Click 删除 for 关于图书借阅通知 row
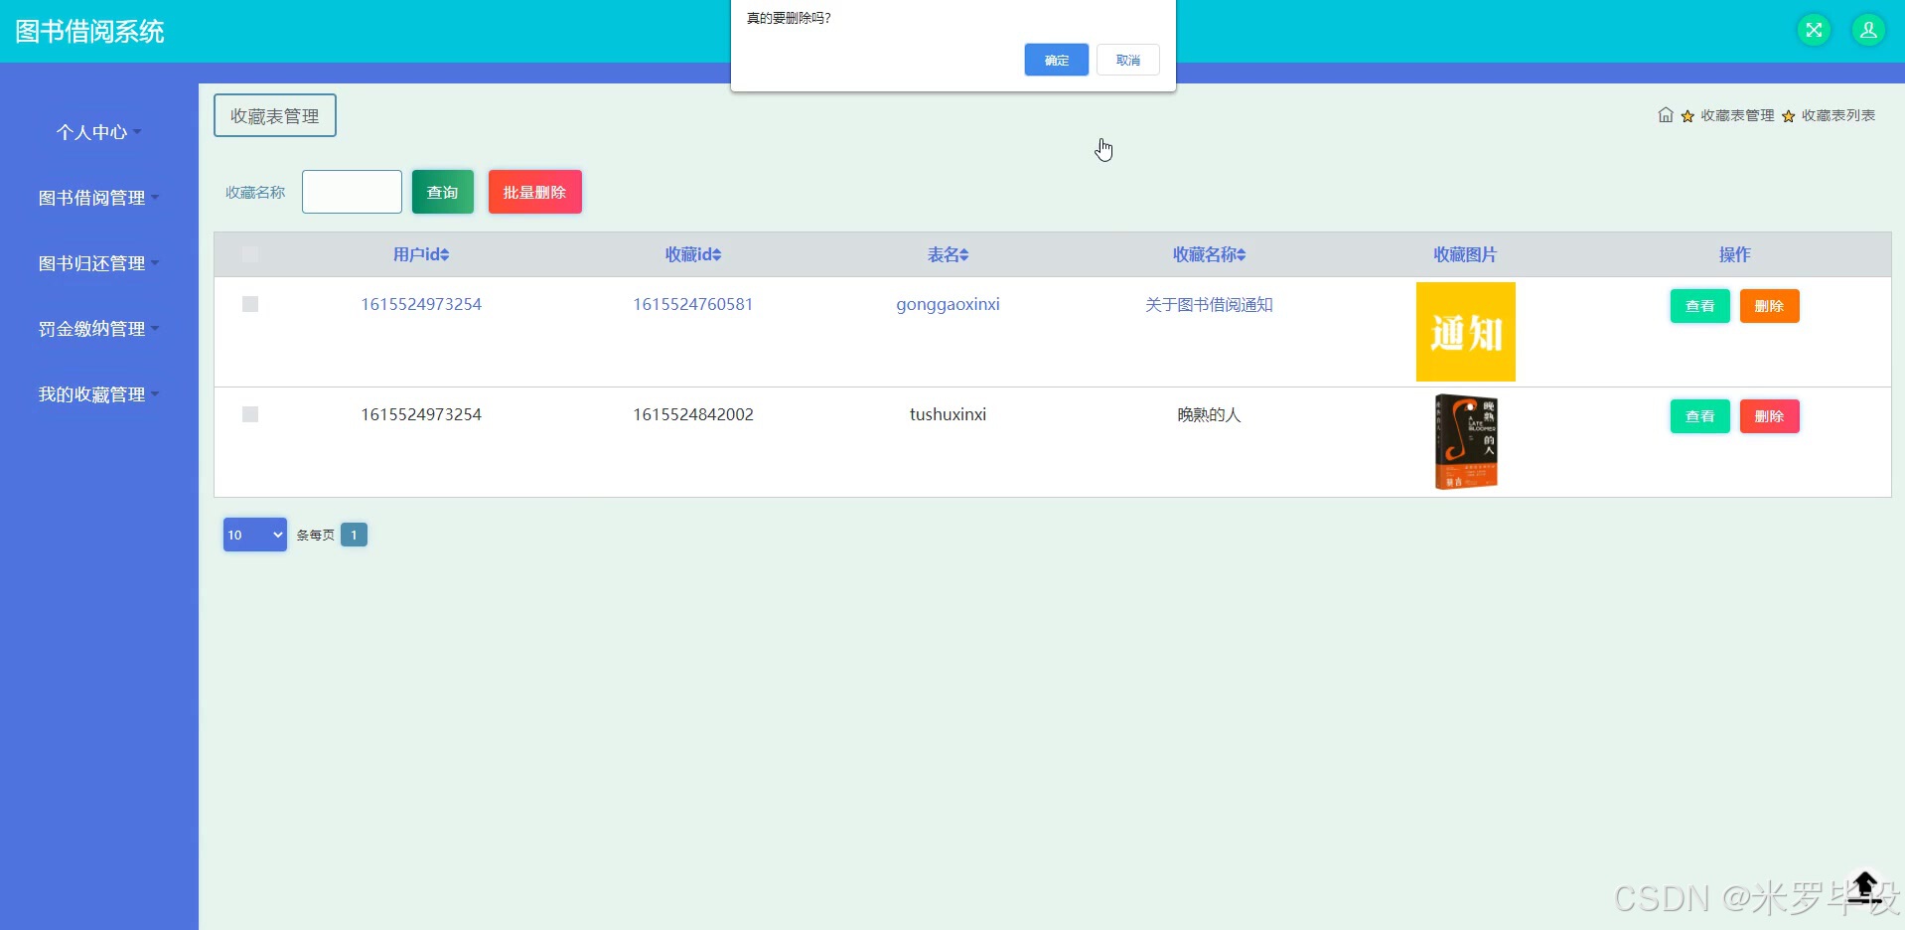1905x930 pixels. click(x=1770, y=306)
